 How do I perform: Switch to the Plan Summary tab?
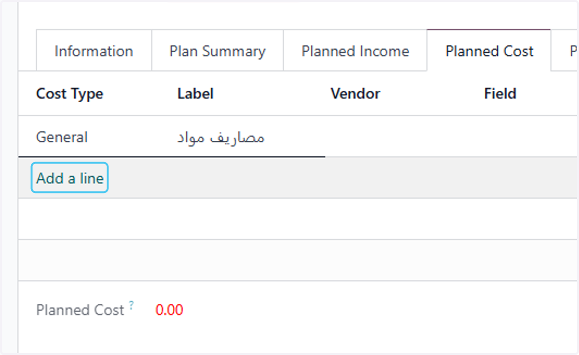point(217,51)
